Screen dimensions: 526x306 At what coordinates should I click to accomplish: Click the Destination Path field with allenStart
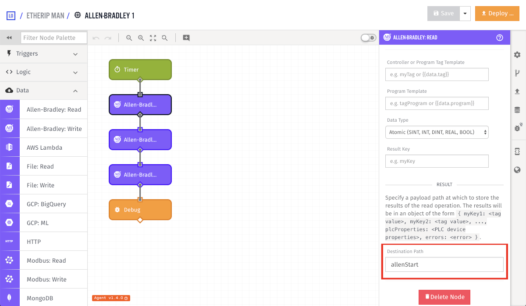[x=444, y=264]
